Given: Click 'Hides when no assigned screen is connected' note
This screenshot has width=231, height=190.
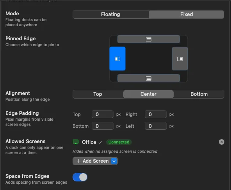Looking at the screenshot, I should click(115, 151).
